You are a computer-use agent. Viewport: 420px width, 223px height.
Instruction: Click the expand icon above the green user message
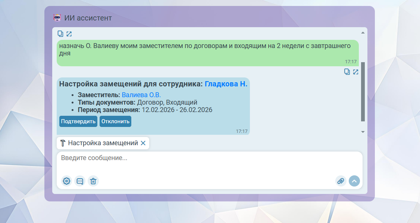(x=69, y=34)
